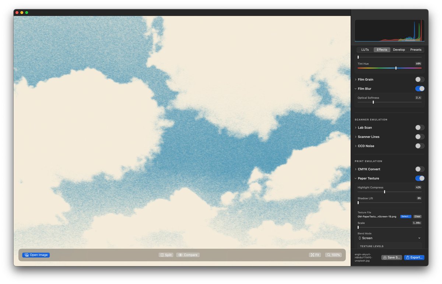Expand the Lab Scan section chevron
Viewport: 442px width, 284px height.
click(x=355, y=127)
